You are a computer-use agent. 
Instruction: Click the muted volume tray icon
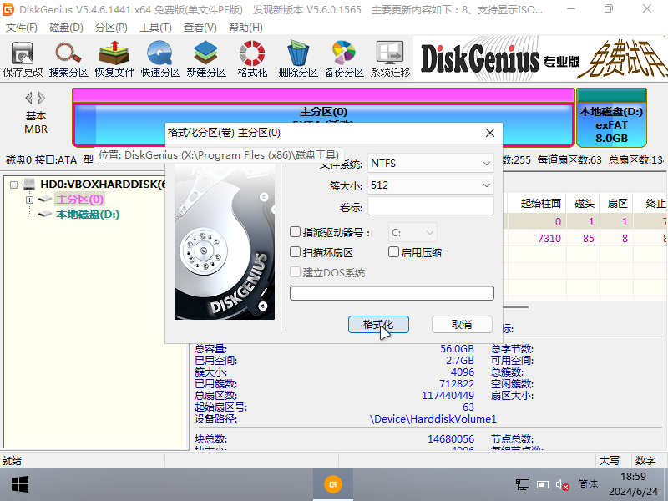[562, 484]
